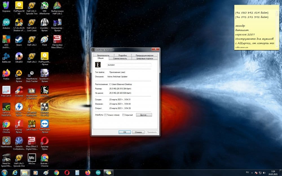Switch to the Совместимость tab

pyautogui.click(x=120, y=59)
